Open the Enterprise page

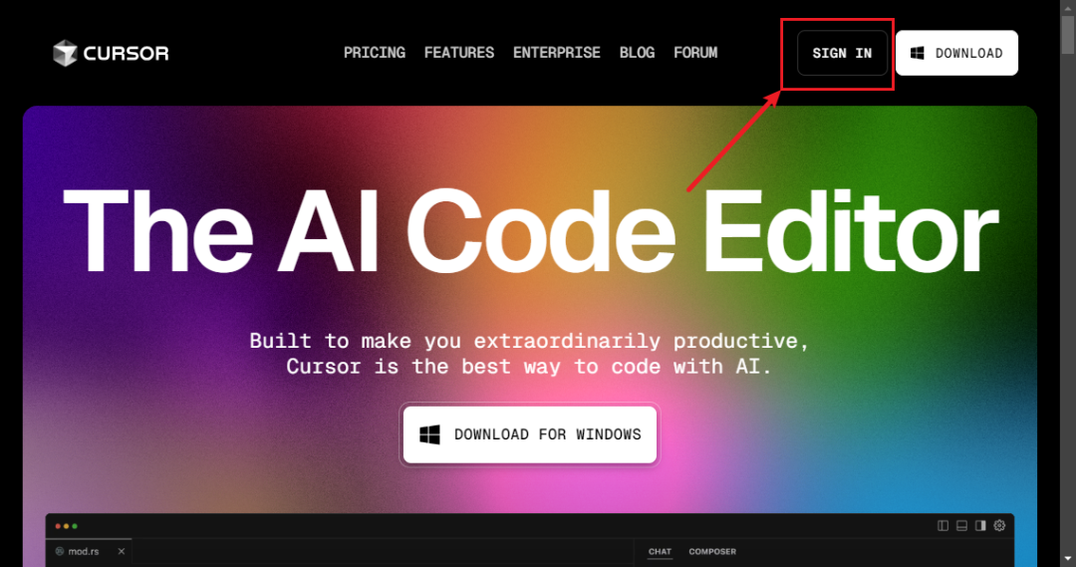pyautogui.click(x=557, y=53)
